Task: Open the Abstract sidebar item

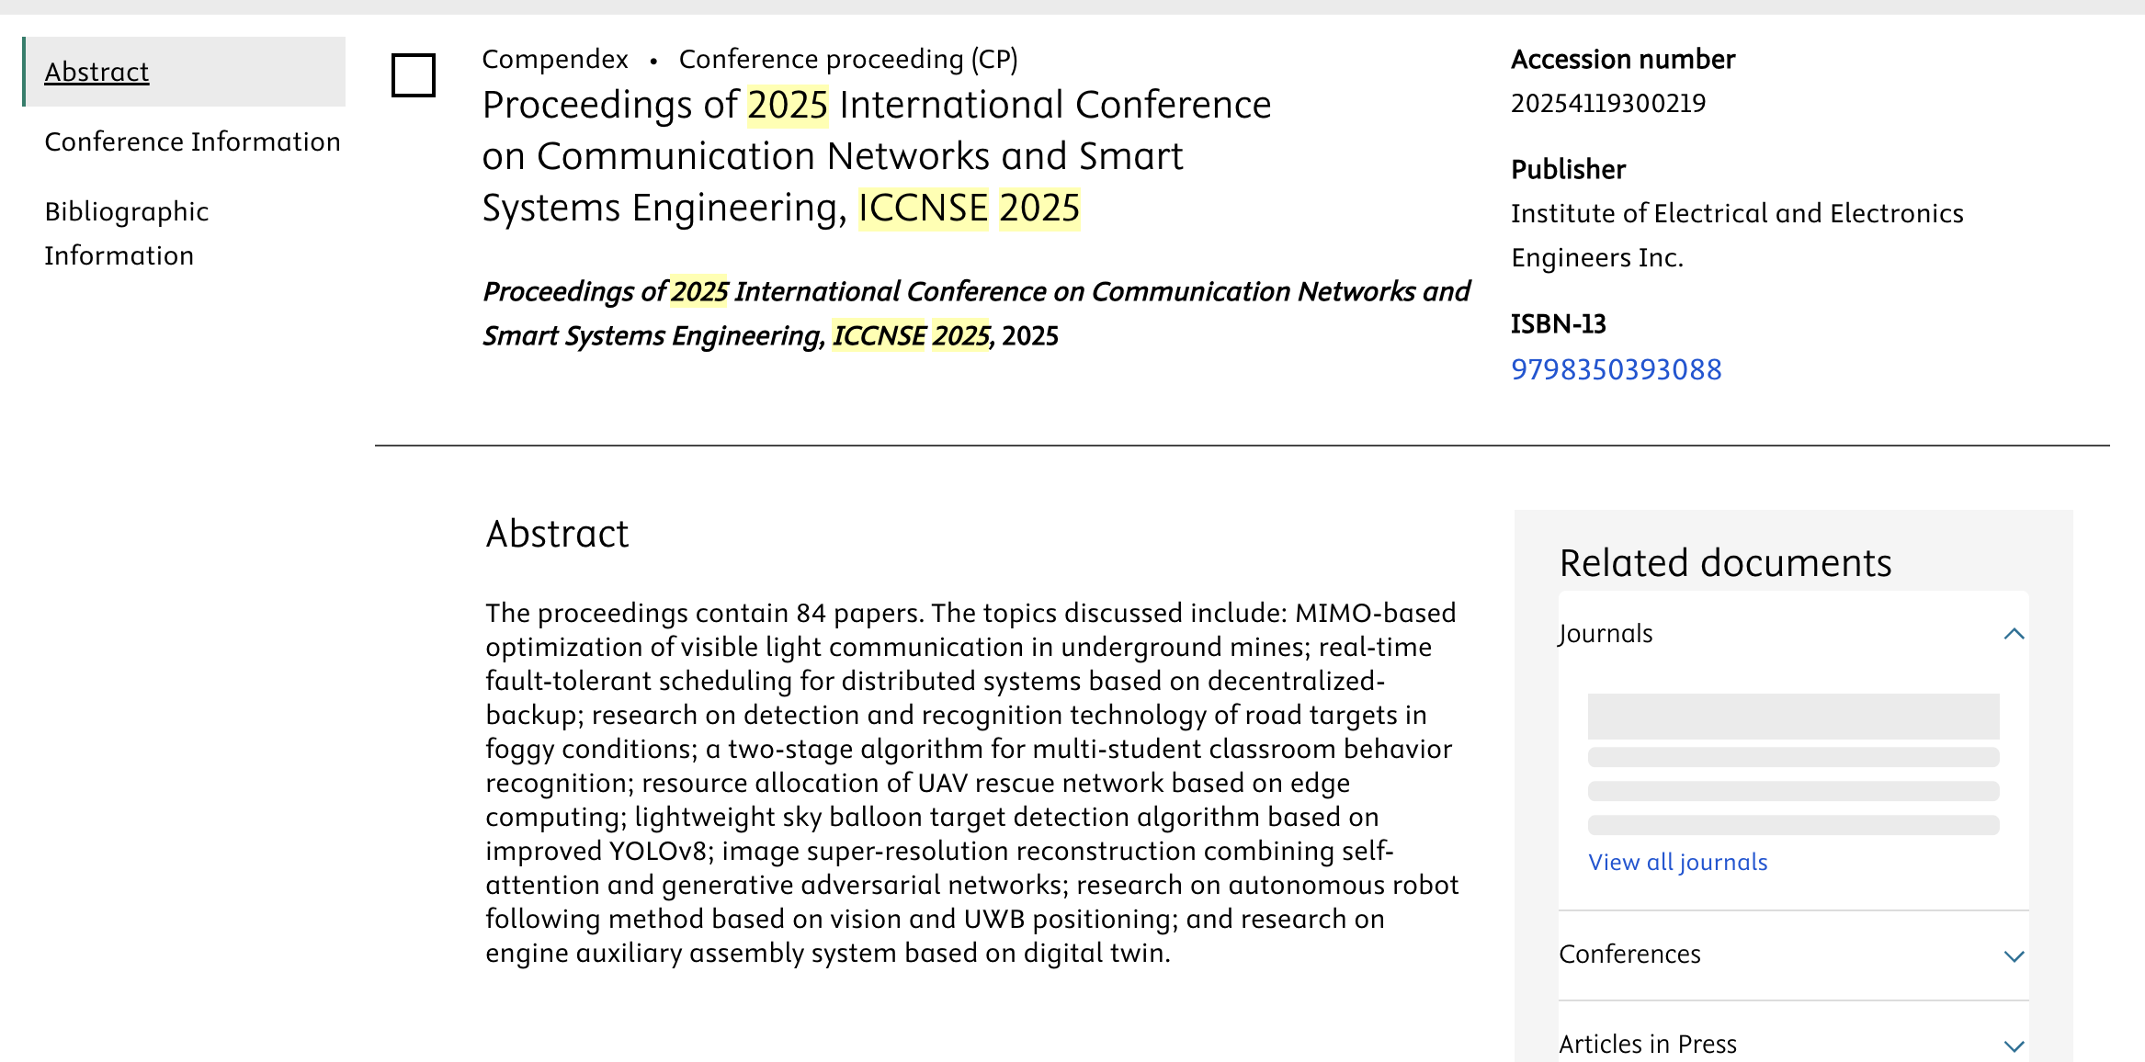Action: [x=96, y=72]
